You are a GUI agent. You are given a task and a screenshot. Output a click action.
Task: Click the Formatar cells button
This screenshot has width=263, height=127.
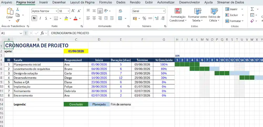[x=234, y=21]
